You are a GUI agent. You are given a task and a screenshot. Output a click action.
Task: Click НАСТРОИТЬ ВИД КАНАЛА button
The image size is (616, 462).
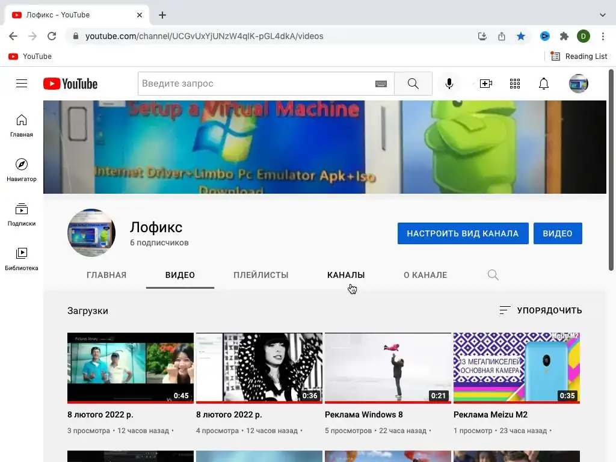(463, 233)
